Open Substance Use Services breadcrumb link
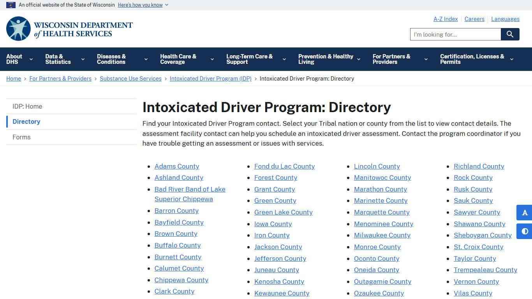Viewport: 532px width, 299px height. [130, 79]
